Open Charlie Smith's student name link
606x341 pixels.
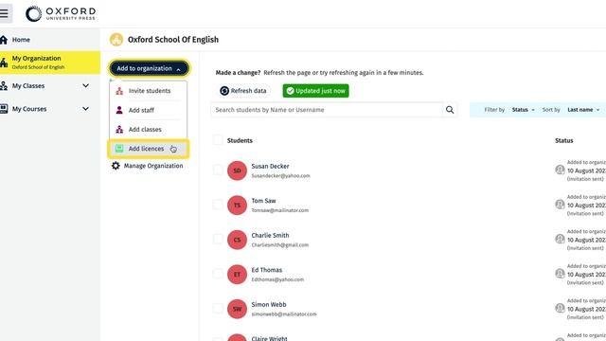270,236
